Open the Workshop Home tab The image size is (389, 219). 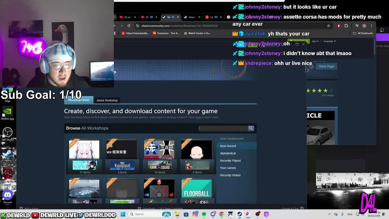tap(79, 100)
